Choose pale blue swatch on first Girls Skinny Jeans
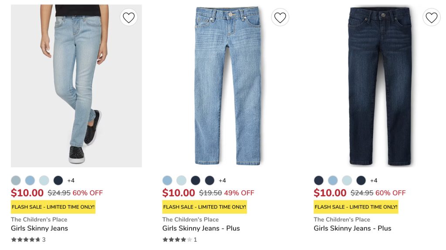 pyautogui.click(x=44, y=180)
